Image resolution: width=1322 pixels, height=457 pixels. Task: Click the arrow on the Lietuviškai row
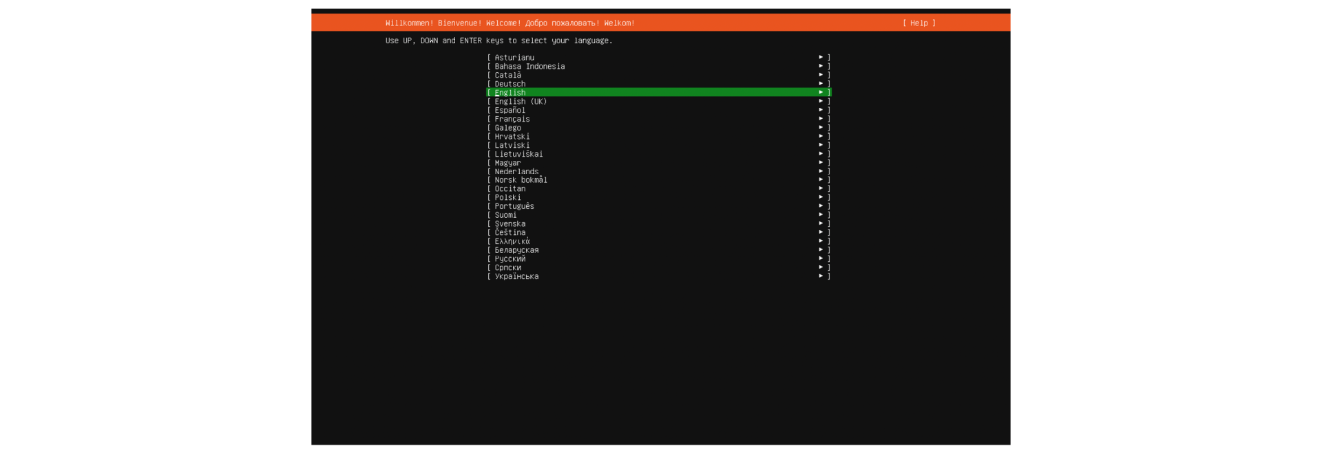click(821, 154)
